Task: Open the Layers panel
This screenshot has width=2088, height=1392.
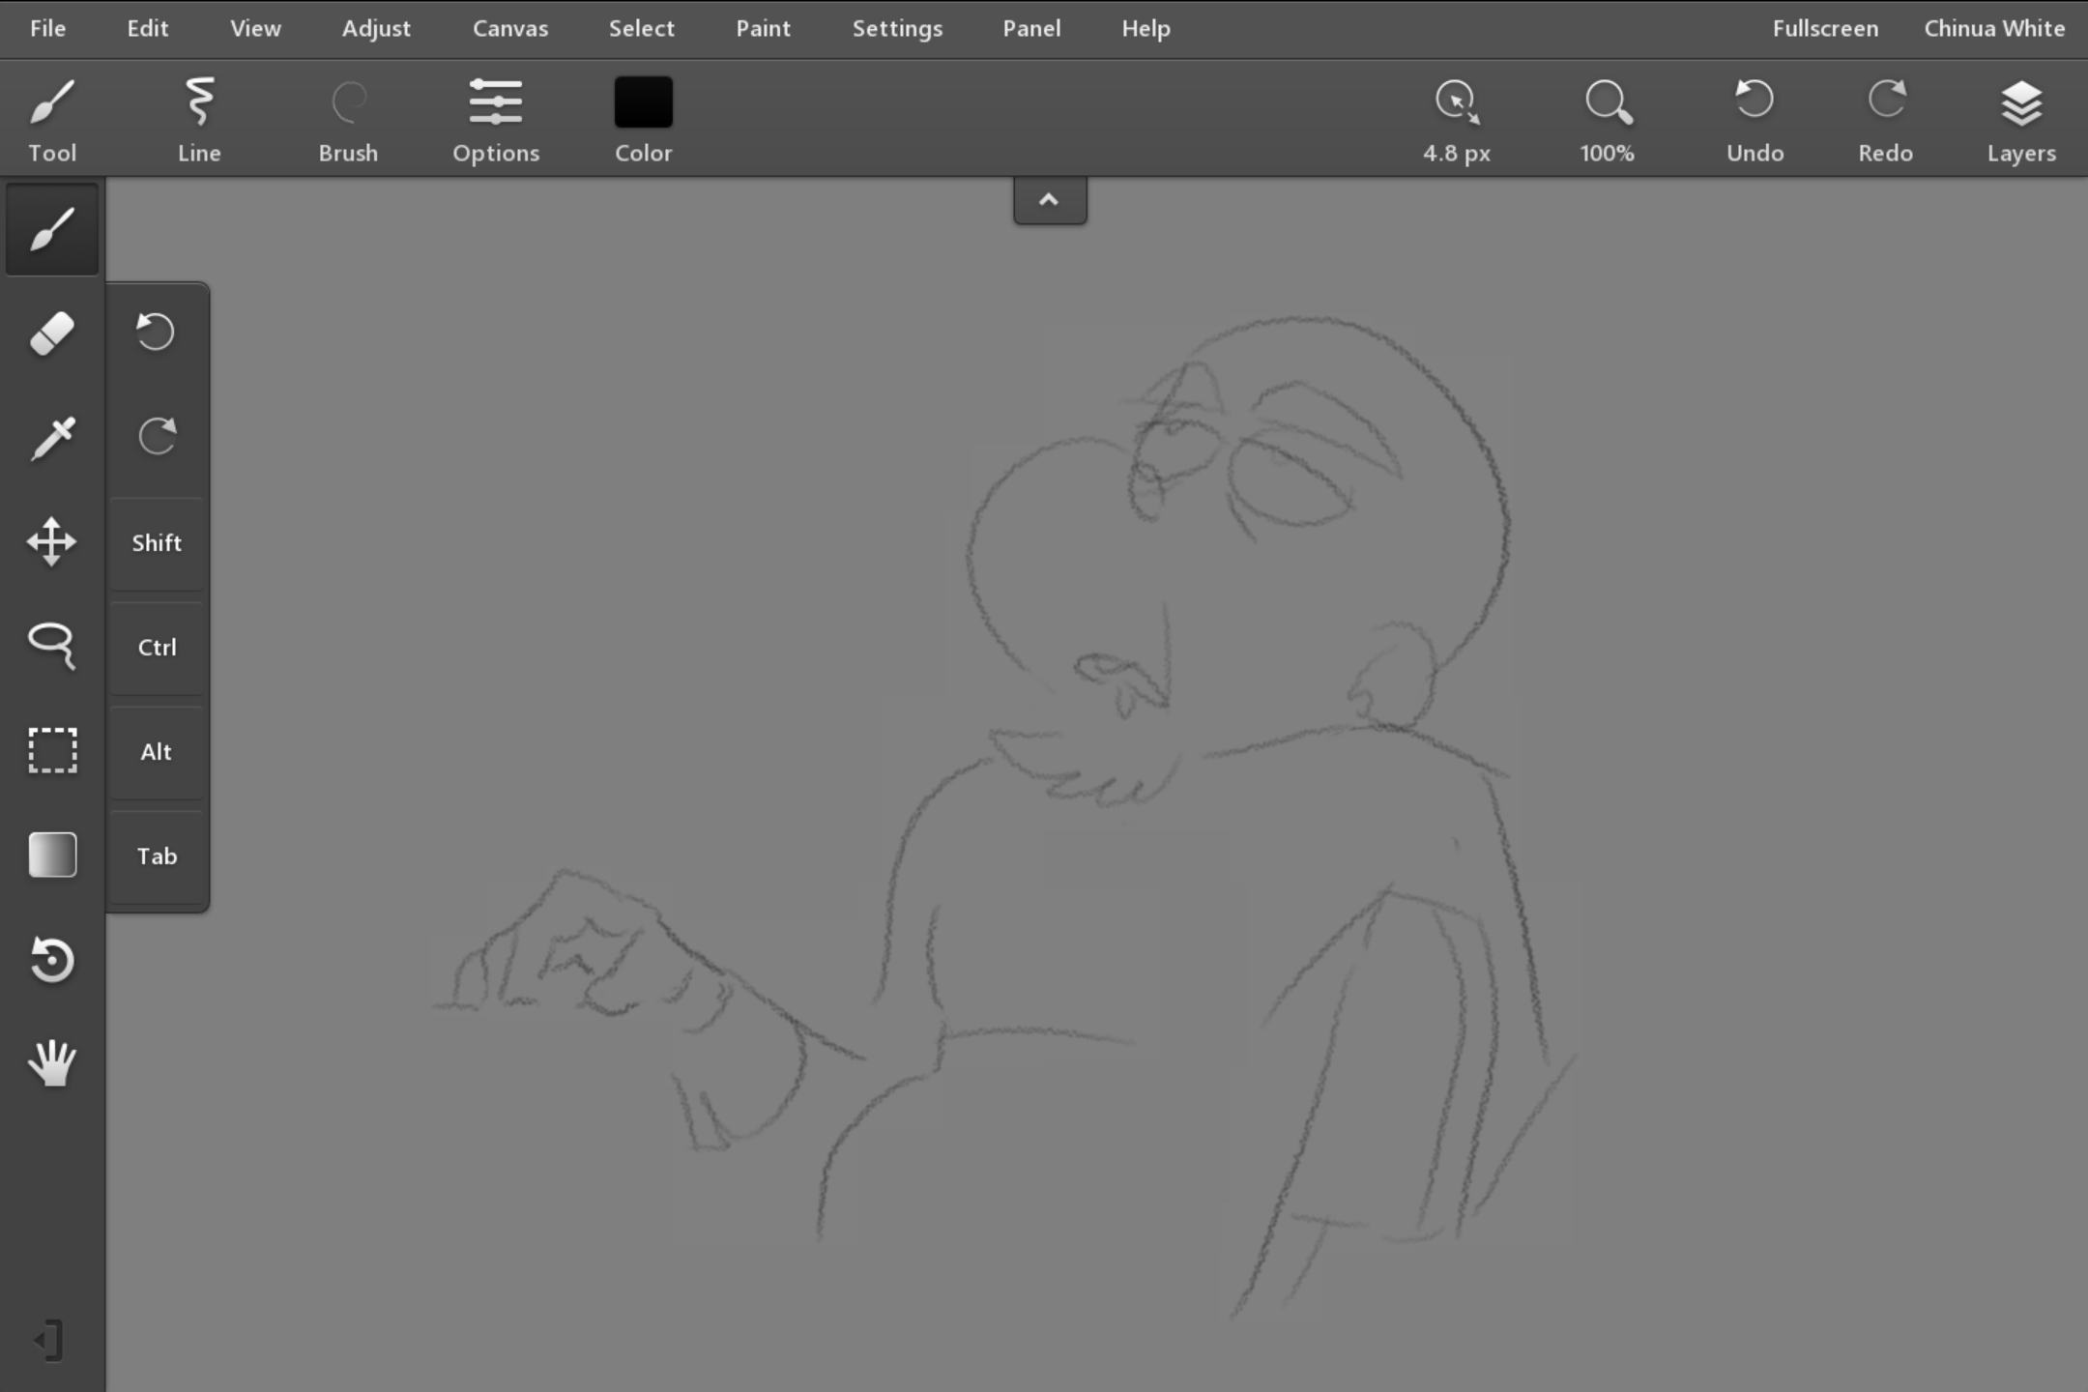Action: click(2020, 120)
